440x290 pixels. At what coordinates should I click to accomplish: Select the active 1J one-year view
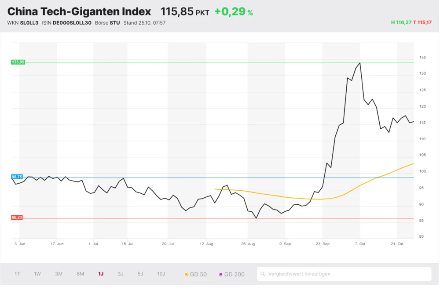100,274
